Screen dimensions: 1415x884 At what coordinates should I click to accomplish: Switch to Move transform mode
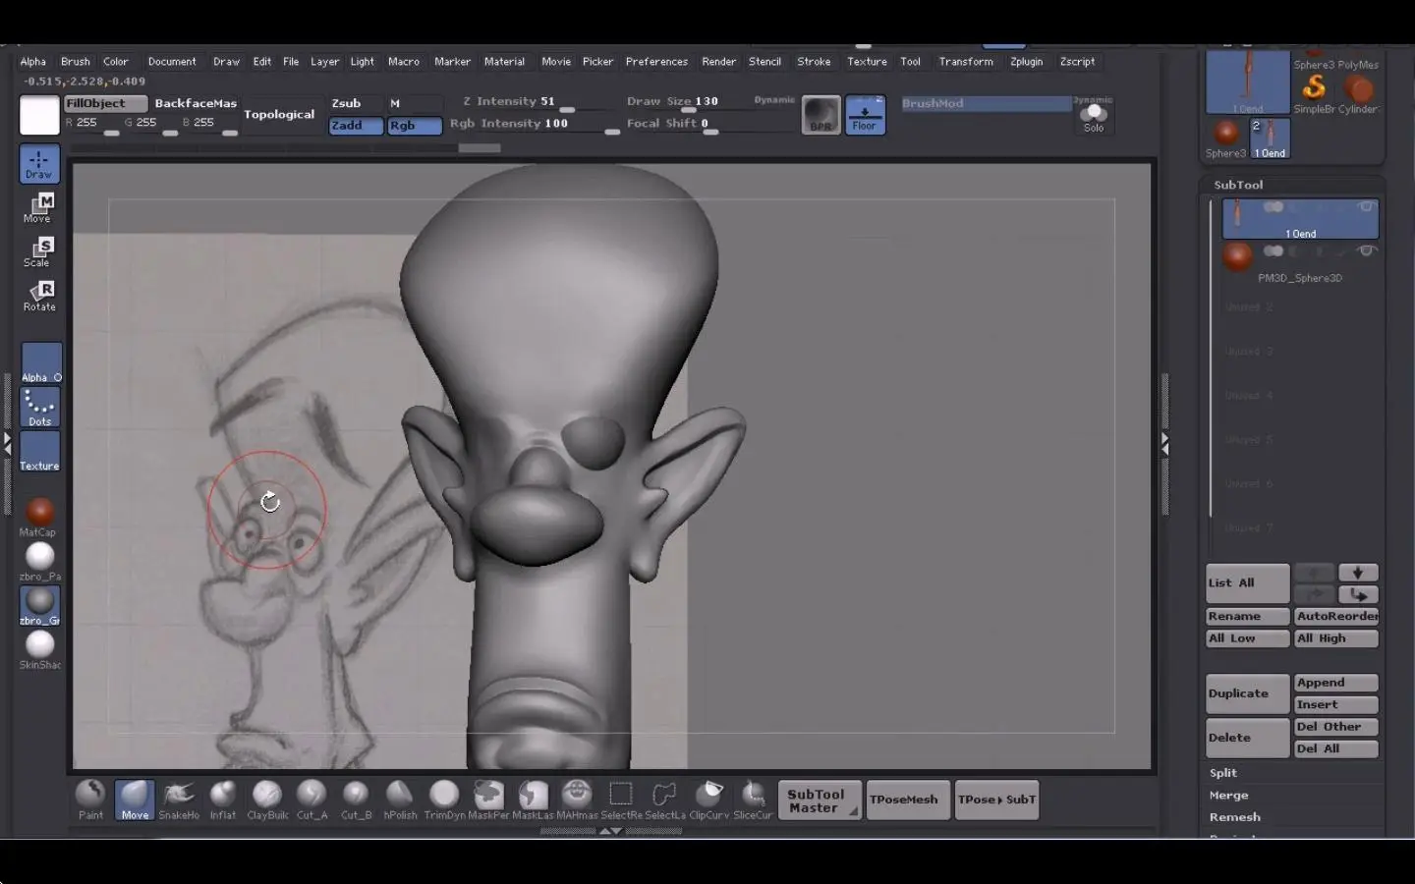point(39,208)
